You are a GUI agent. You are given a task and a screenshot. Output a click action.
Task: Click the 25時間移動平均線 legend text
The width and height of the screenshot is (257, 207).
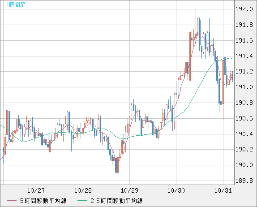116,201
